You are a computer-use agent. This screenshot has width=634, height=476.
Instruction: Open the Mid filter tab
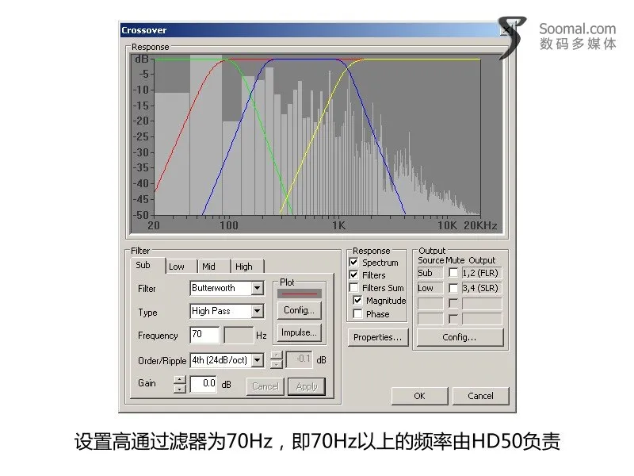[x=214, y=267]
